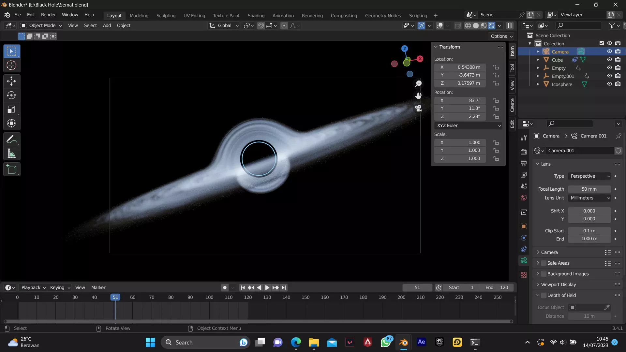626x352 pixels.
Task: Hide Icosphere in viewport via eye
Action: pos(609,84)
